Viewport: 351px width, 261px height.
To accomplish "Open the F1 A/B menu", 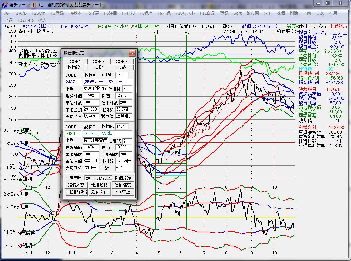I will 20,13.
